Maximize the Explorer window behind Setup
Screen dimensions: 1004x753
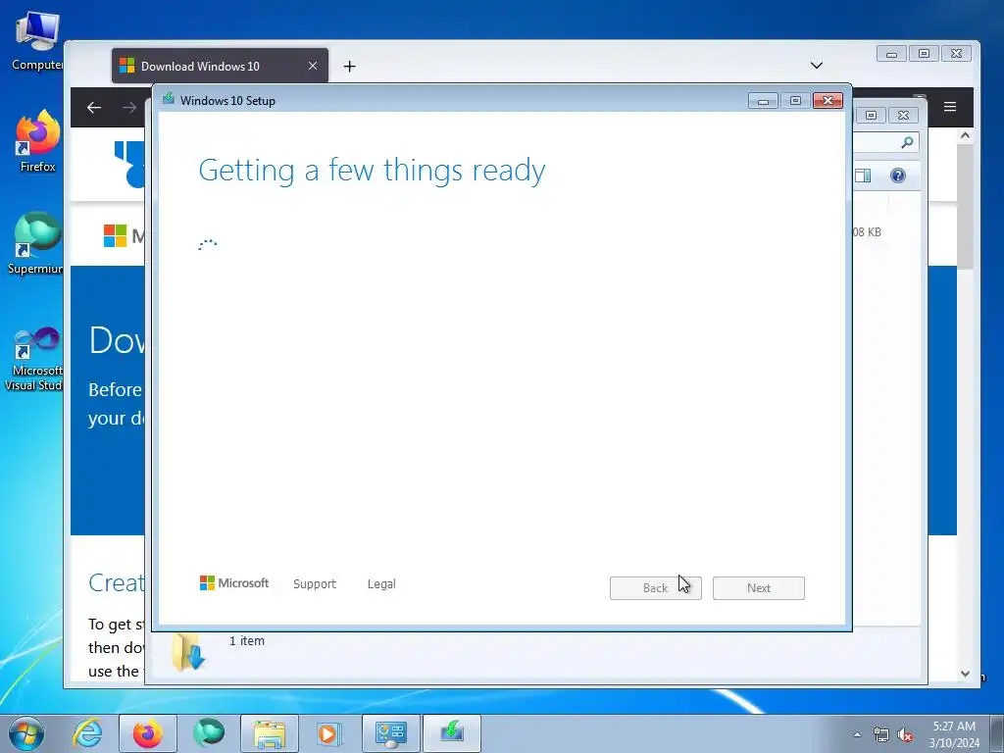tap(871, 116)
